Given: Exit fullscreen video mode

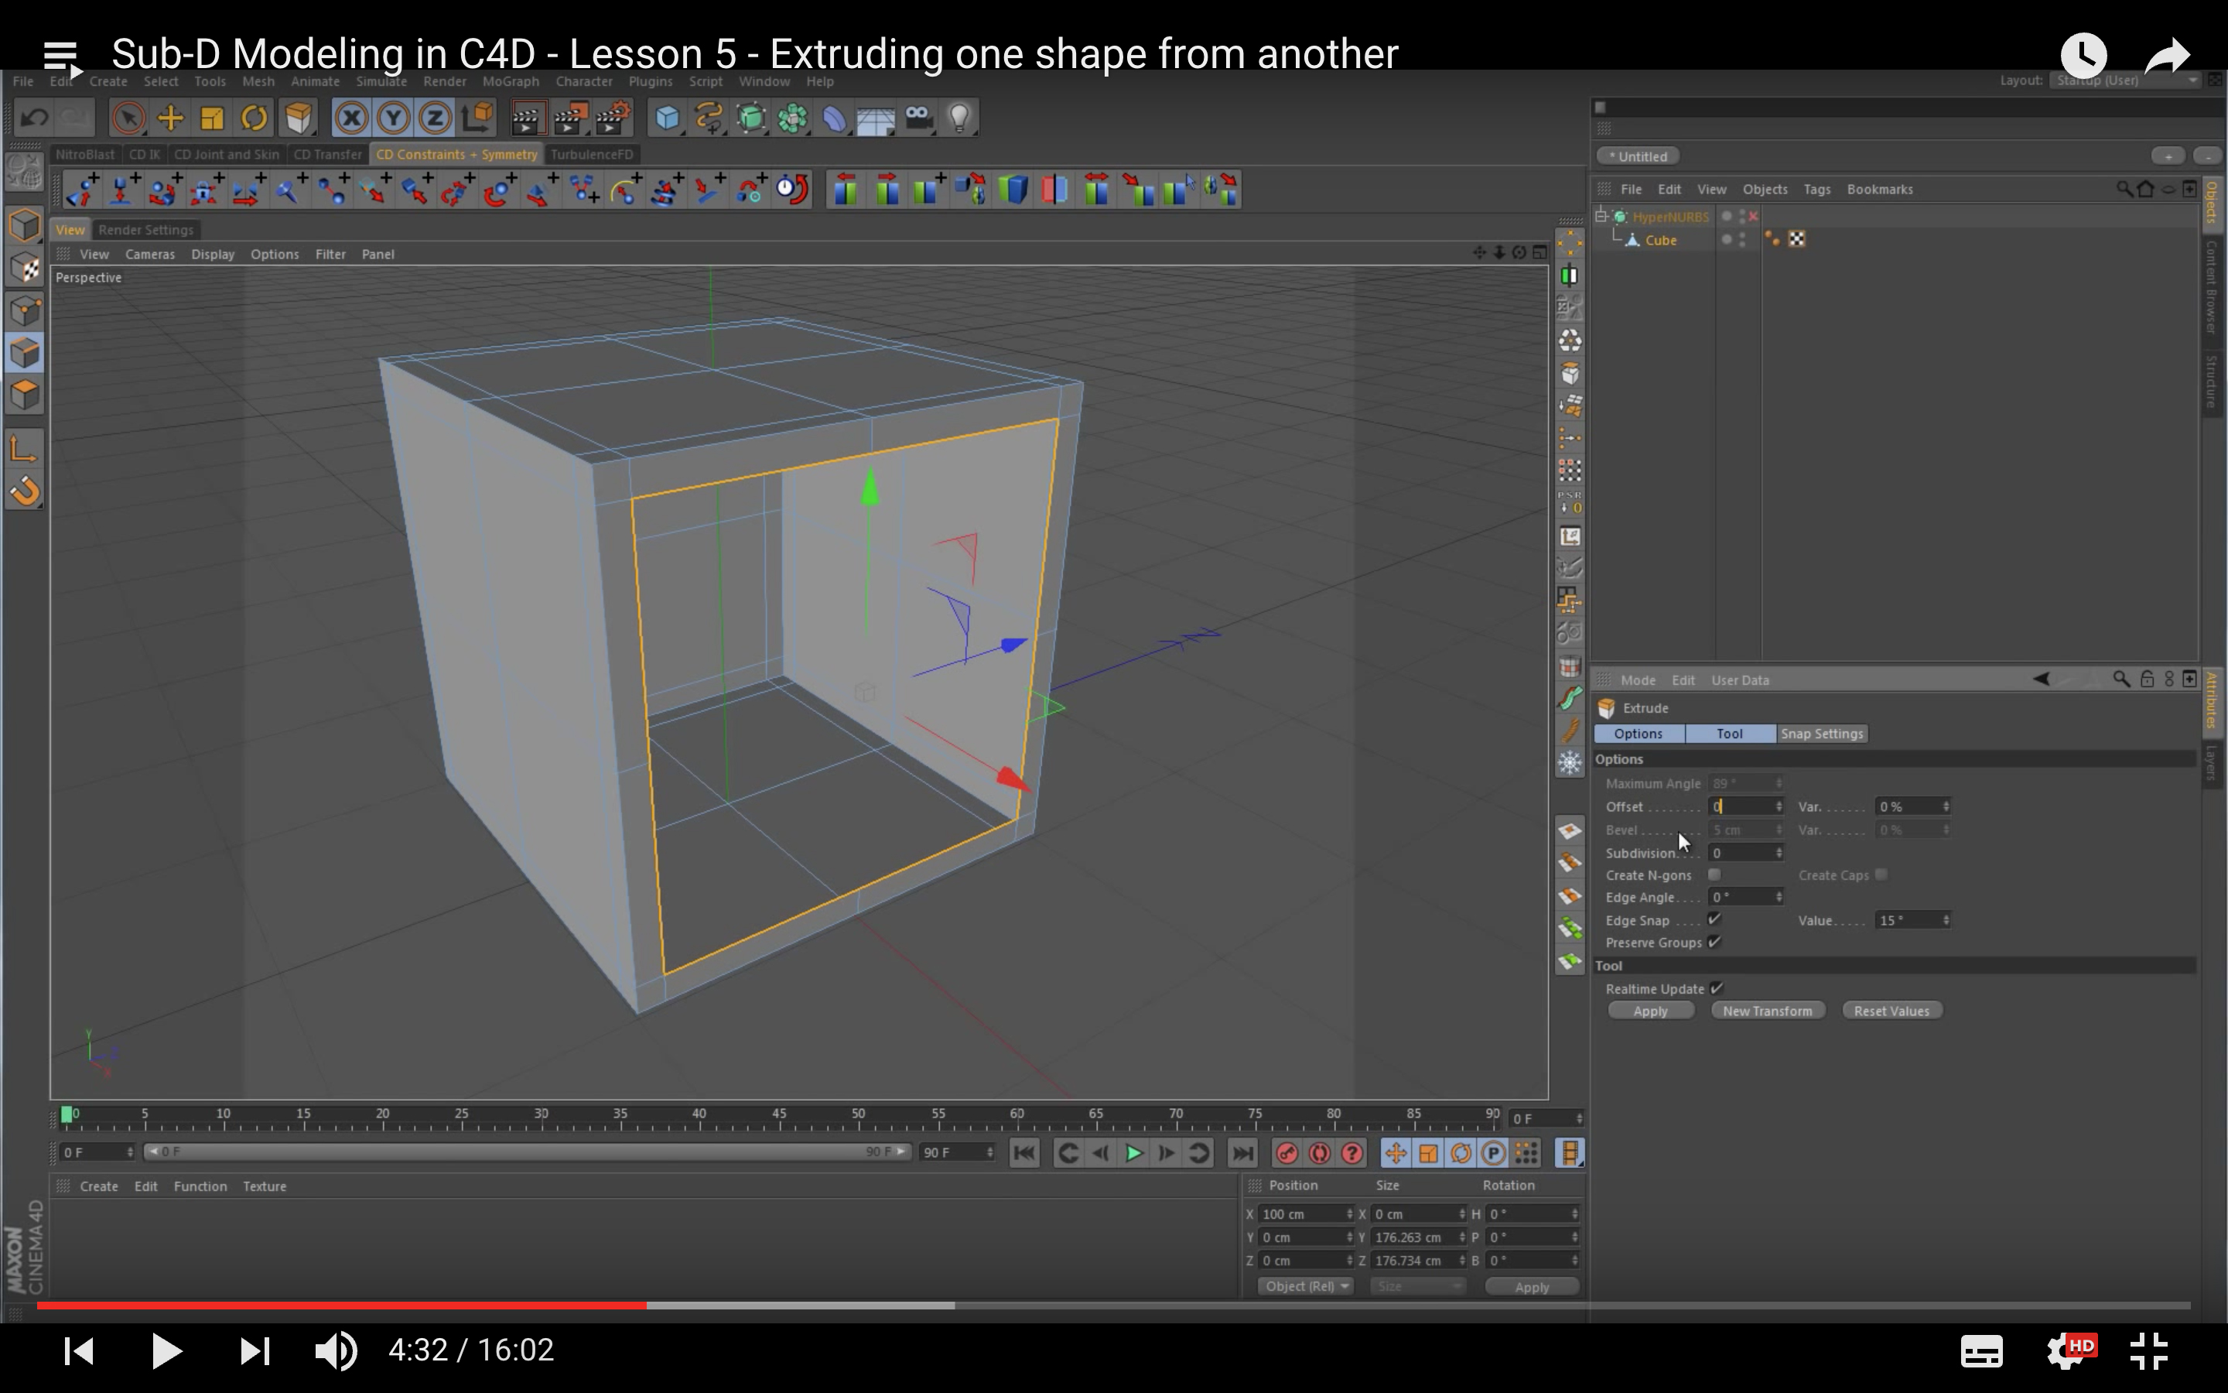Looking at the screenshot, I should 2150,1351.
